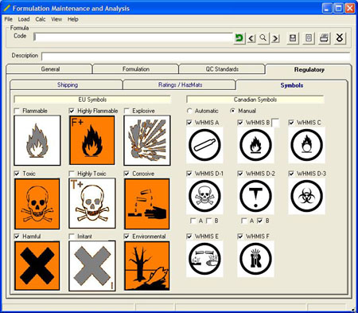Go to the next formula record
Screen dimensions: 358x313
[275, 38]
